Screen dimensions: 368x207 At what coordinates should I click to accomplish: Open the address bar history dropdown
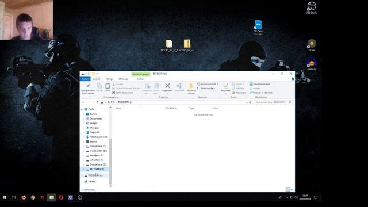tap(247, 102)
